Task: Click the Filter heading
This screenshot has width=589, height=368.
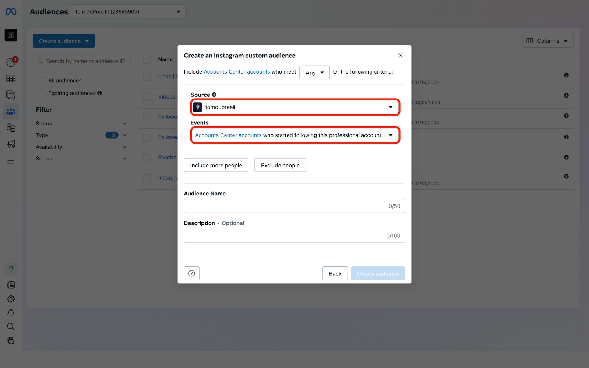Action: (x=44, y=110)
